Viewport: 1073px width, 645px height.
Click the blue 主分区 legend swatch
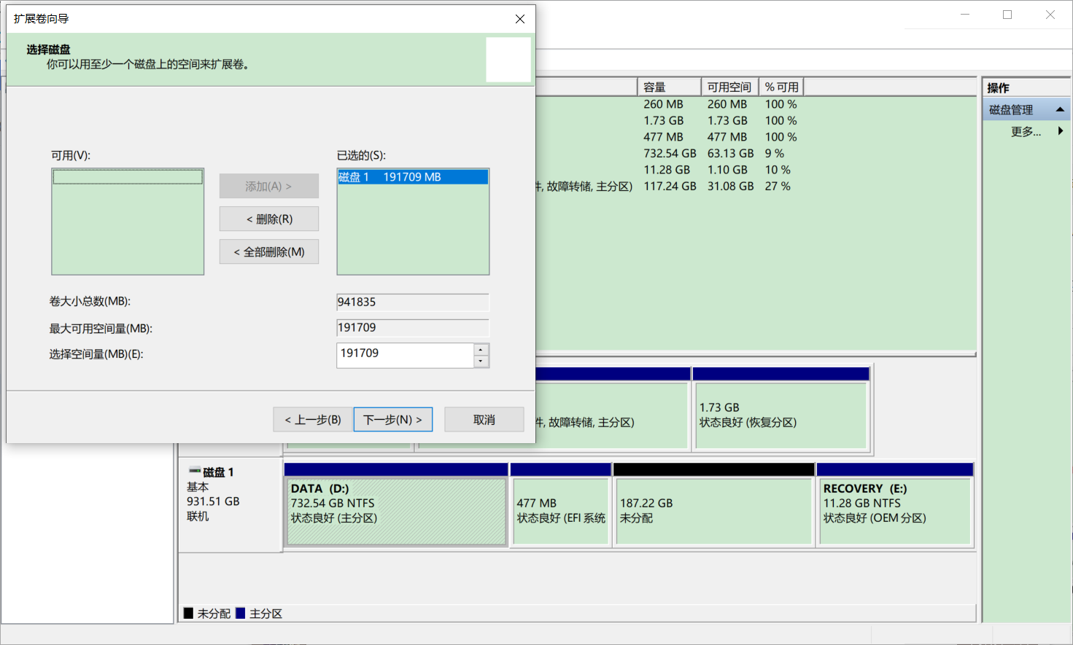pyautogui.click(x=240, y=614)
